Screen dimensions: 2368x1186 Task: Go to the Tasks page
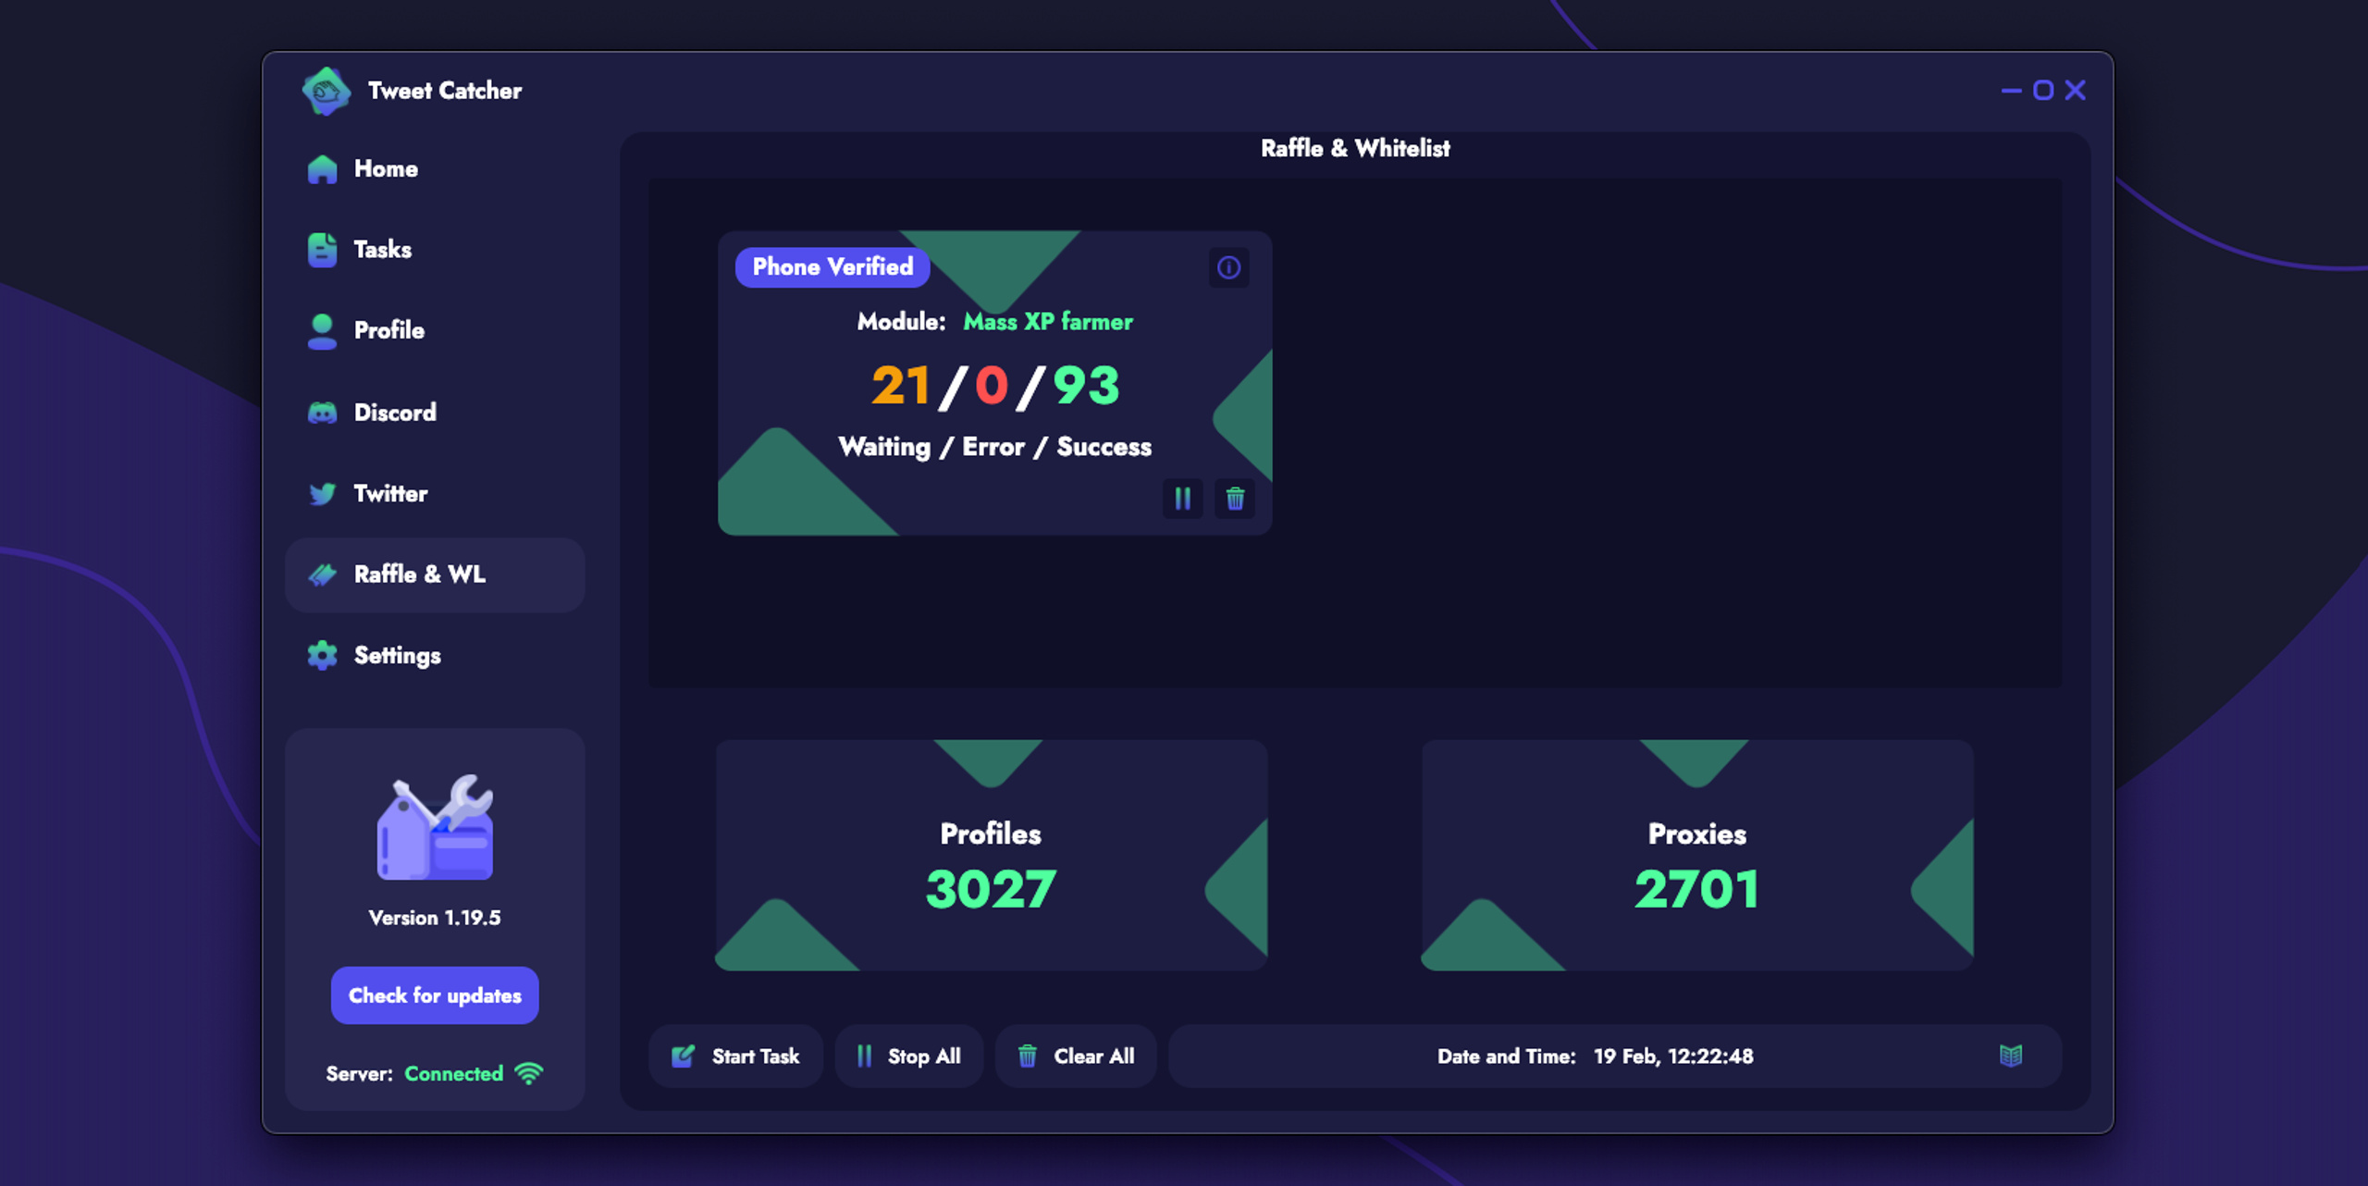[435, 250]
